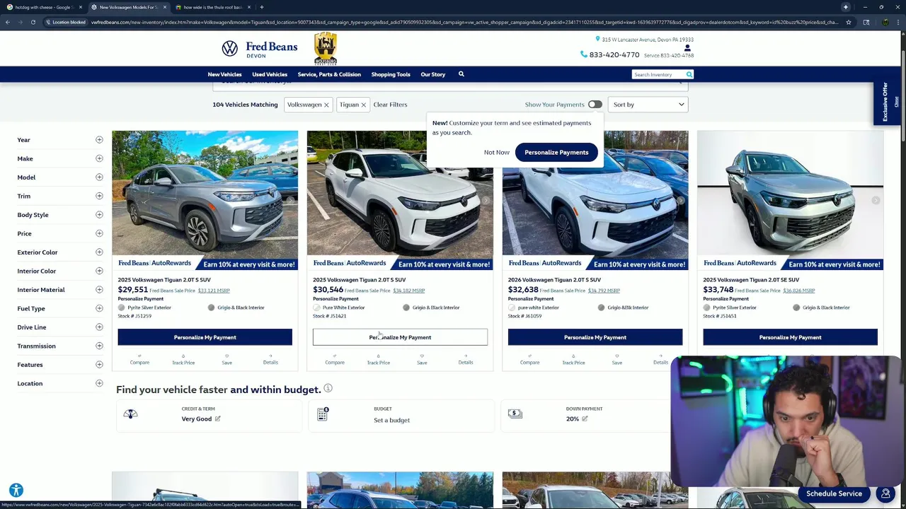Open the site search magnifier in navigation
This screenshot has width=906, height=509.
coord(461,74)
